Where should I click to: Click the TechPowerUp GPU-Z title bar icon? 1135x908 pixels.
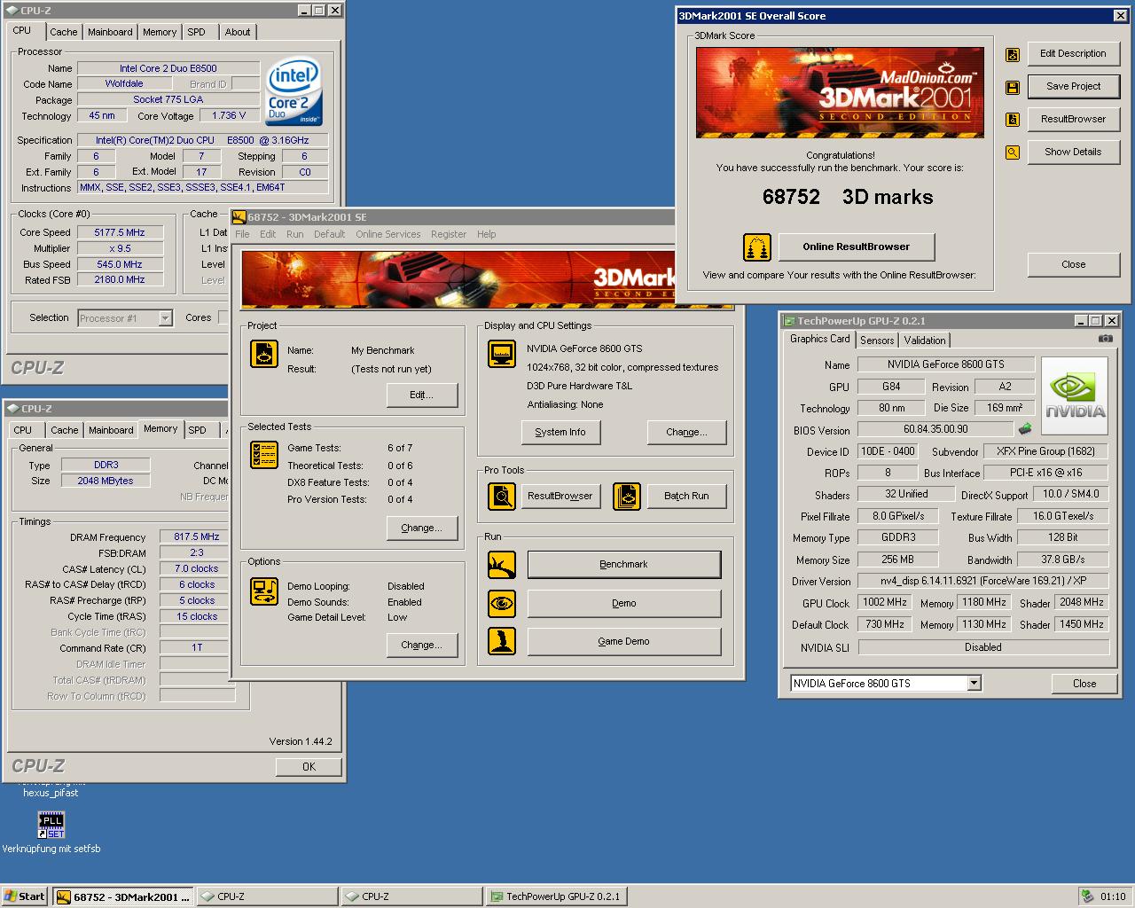coord(789,321)
